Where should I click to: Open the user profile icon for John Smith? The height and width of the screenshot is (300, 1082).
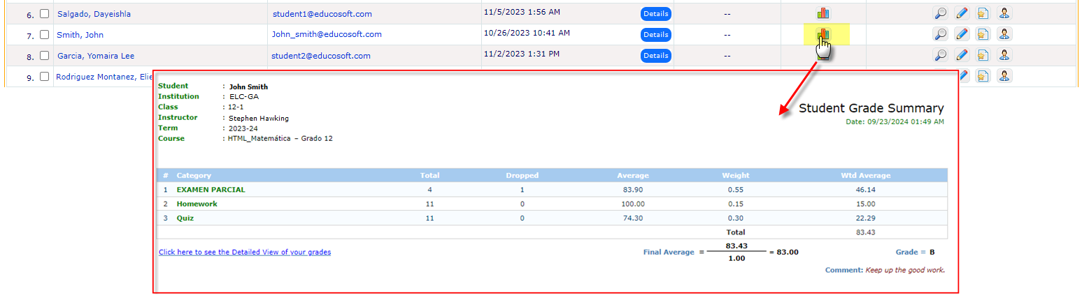[1004, 34]
